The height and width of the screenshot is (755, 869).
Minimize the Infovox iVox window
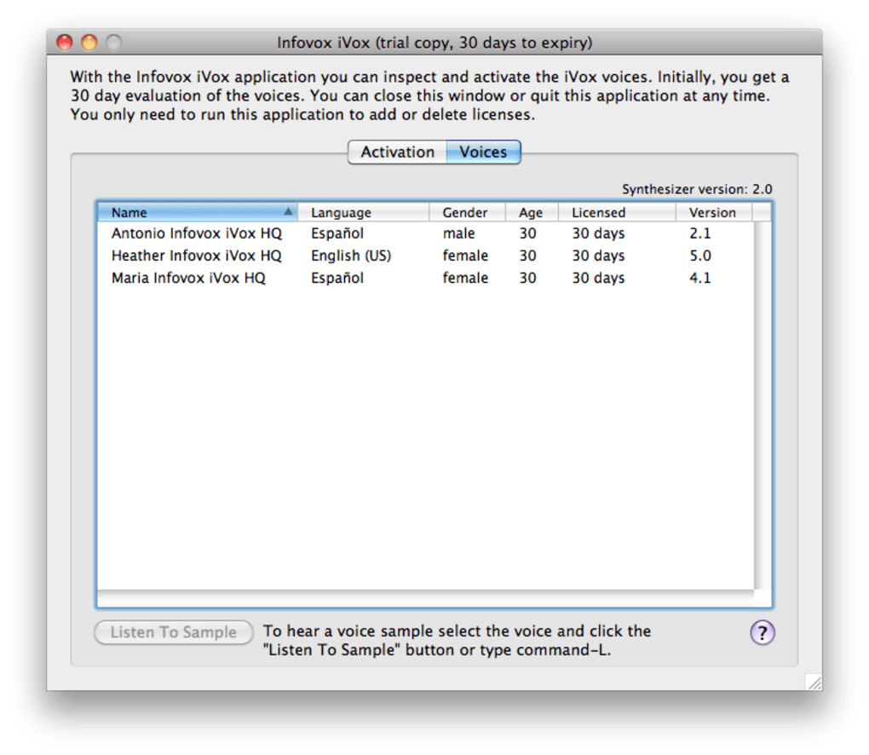tap(89, 42)
